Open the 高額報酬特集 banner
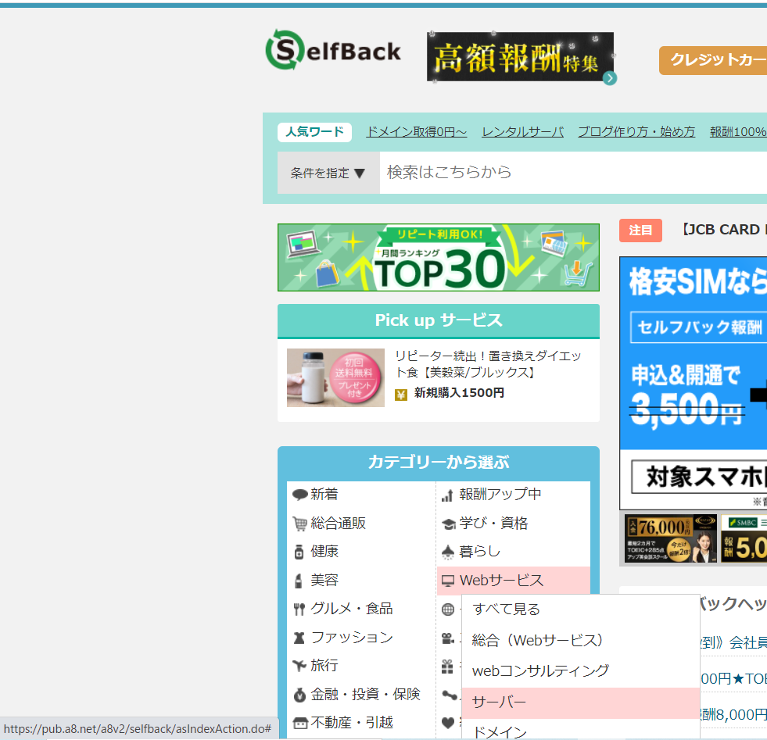This screenshot has height=740, width=767. pos(521,57)
